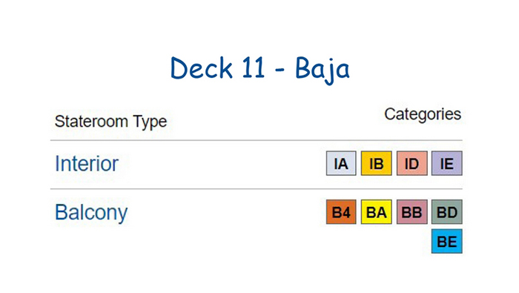This screenshot has height=293, width=519.
Task: Click the B4 label text
Action: point(341,213)
